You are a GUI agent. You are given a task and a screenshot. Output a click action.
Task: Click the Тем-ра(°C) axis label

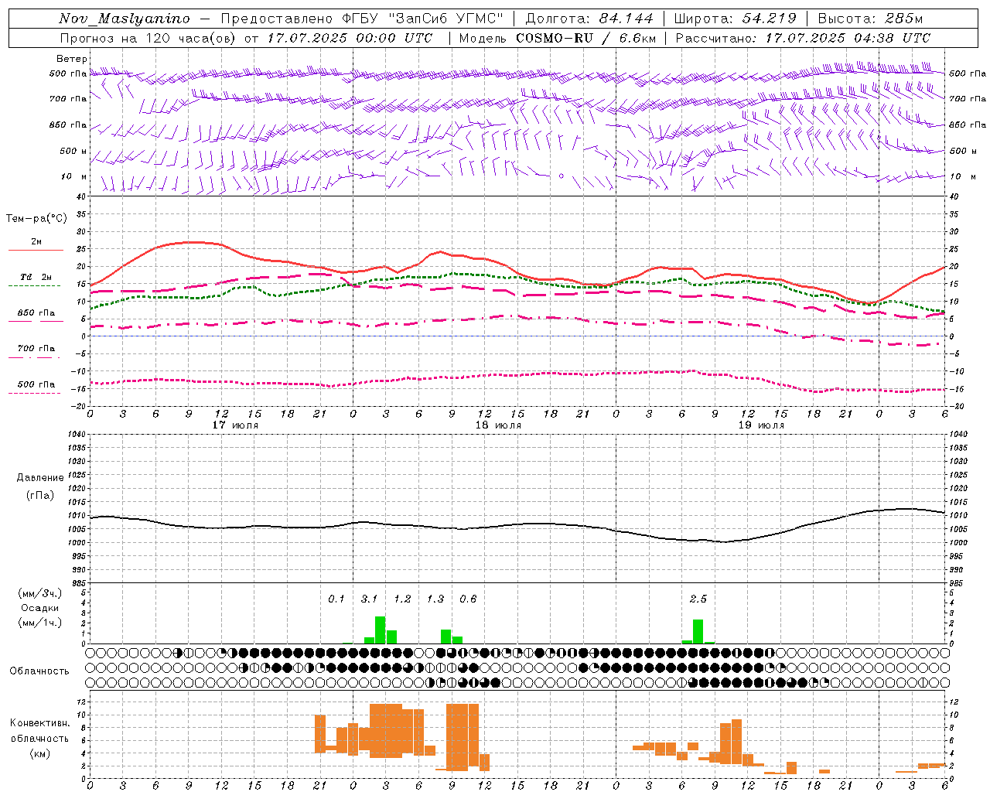[36, 219]
